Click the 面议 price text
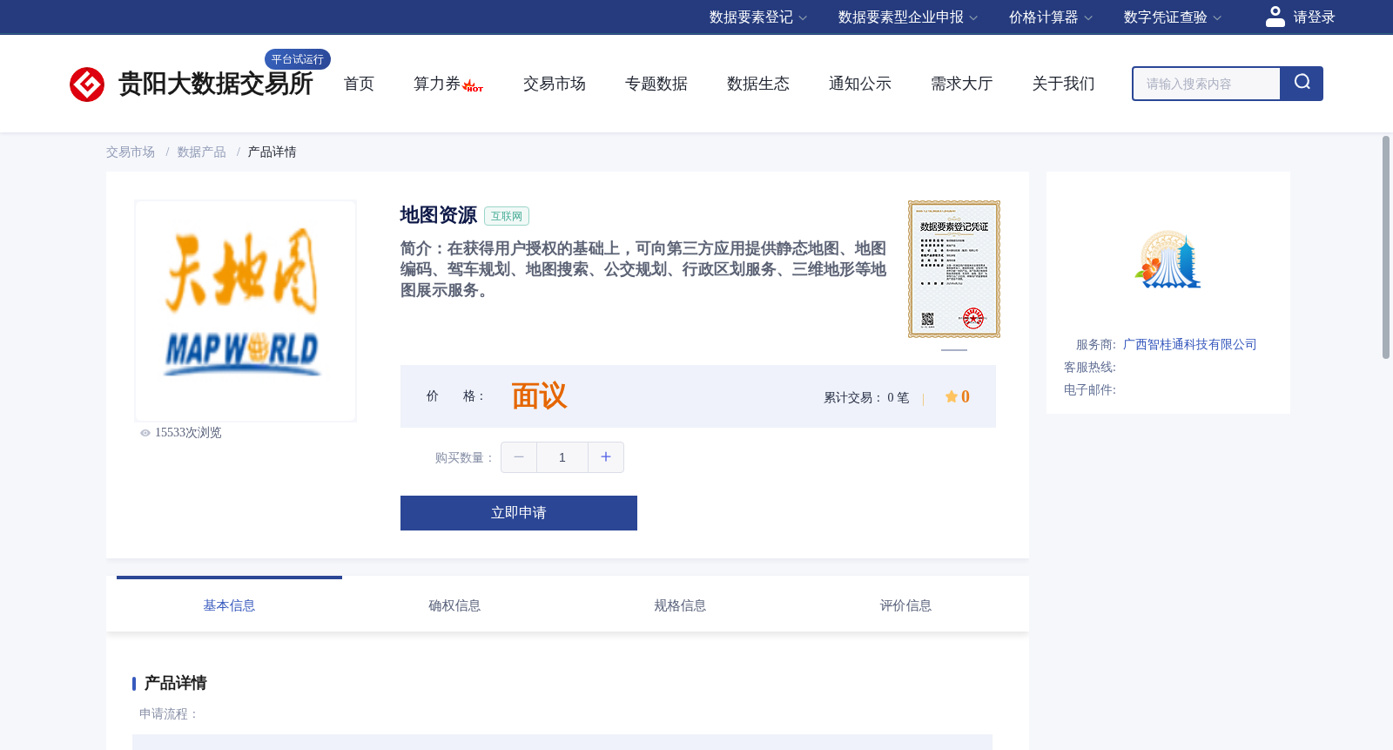 click(x=539, y=396)
